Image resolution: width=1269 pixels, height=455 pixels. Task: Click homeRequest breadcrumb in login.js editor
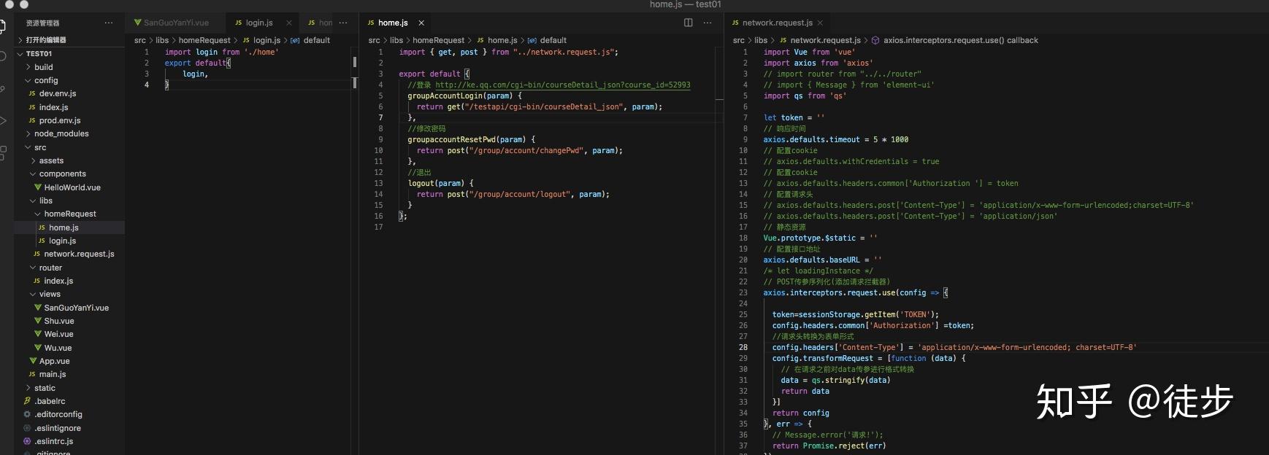click(204, 40)
